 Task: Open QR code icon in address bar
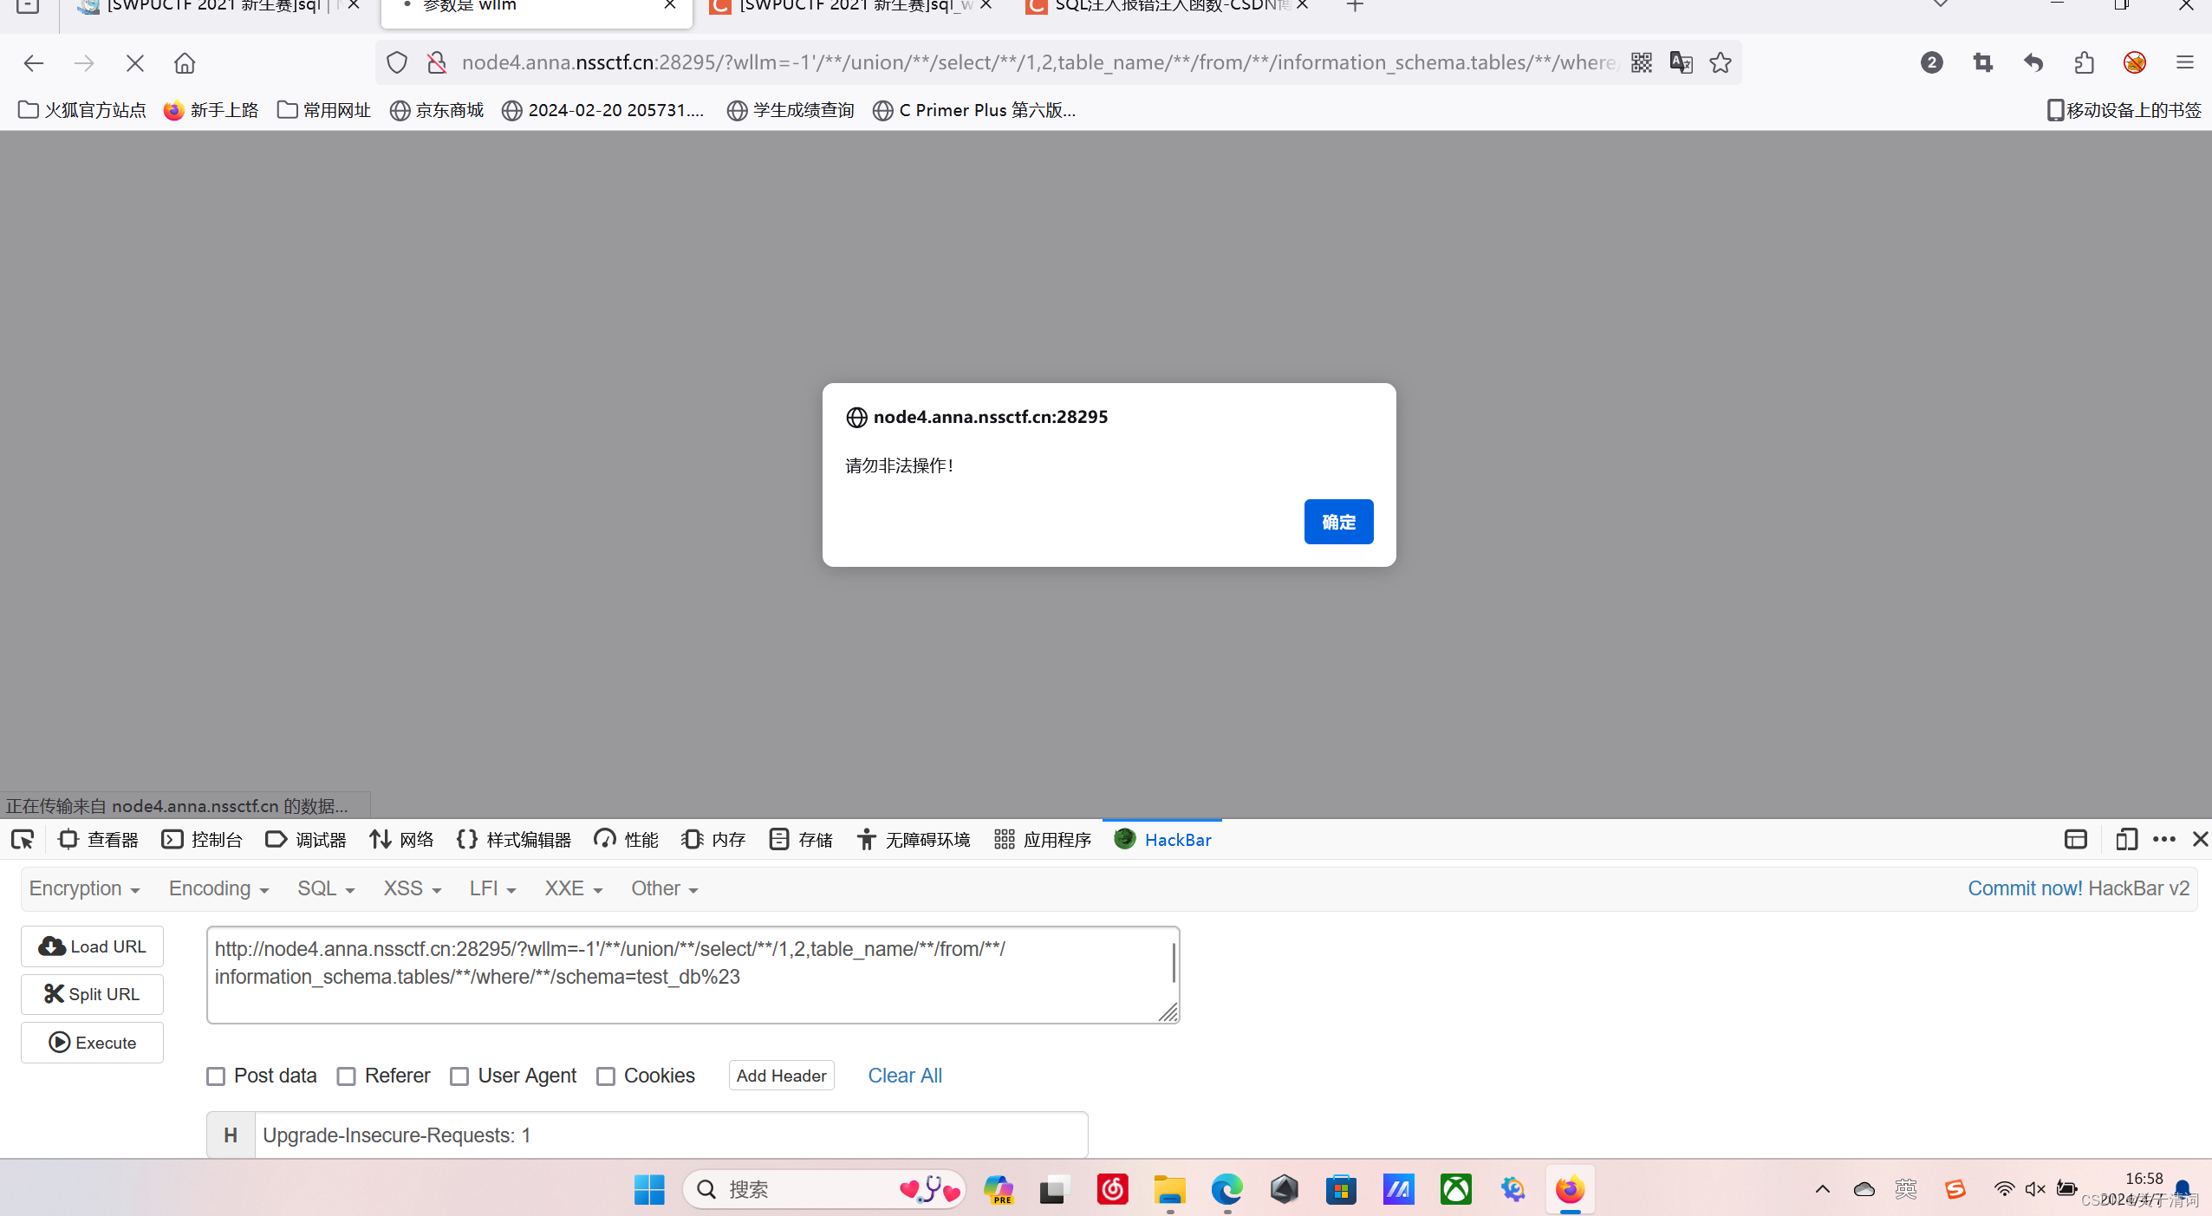(1642, 63)
